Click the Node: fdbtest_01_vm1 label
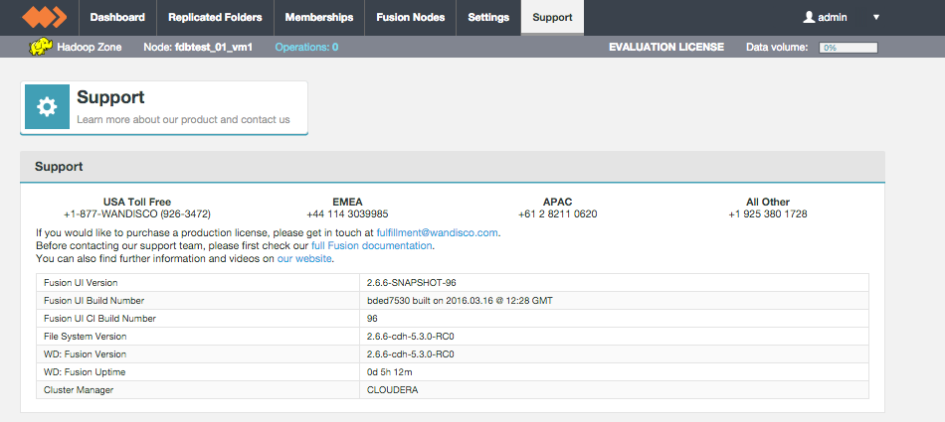Viewport: 945px width, 422px height. tap(198, 47)
